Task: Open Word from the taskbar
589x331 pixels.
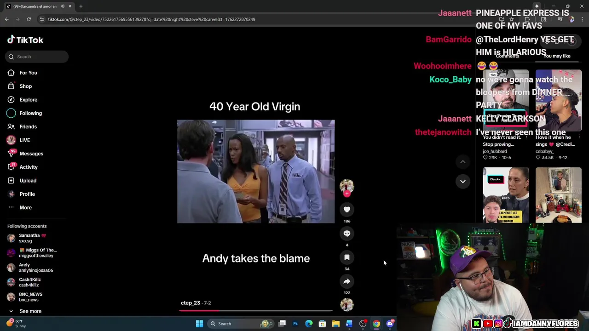Action: coord(349,324)
